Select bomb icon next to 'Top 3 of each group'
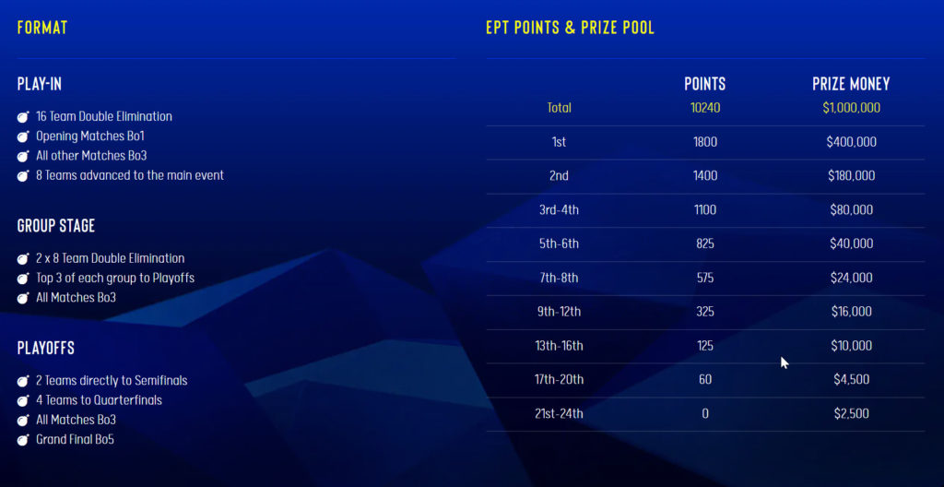The image size is (944, 487). click(x=23, y=279)
